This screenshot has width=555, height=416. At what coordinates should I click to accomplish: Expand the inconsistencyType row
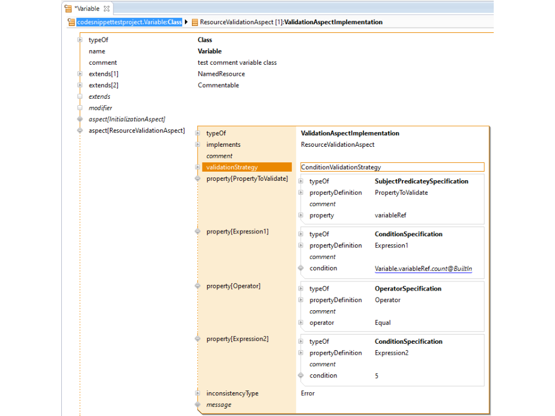[x=198, y=393]
